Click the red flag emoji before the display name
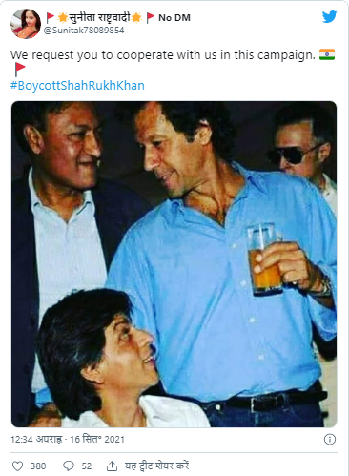The image size is (349, 476). (x=51, y=17)
